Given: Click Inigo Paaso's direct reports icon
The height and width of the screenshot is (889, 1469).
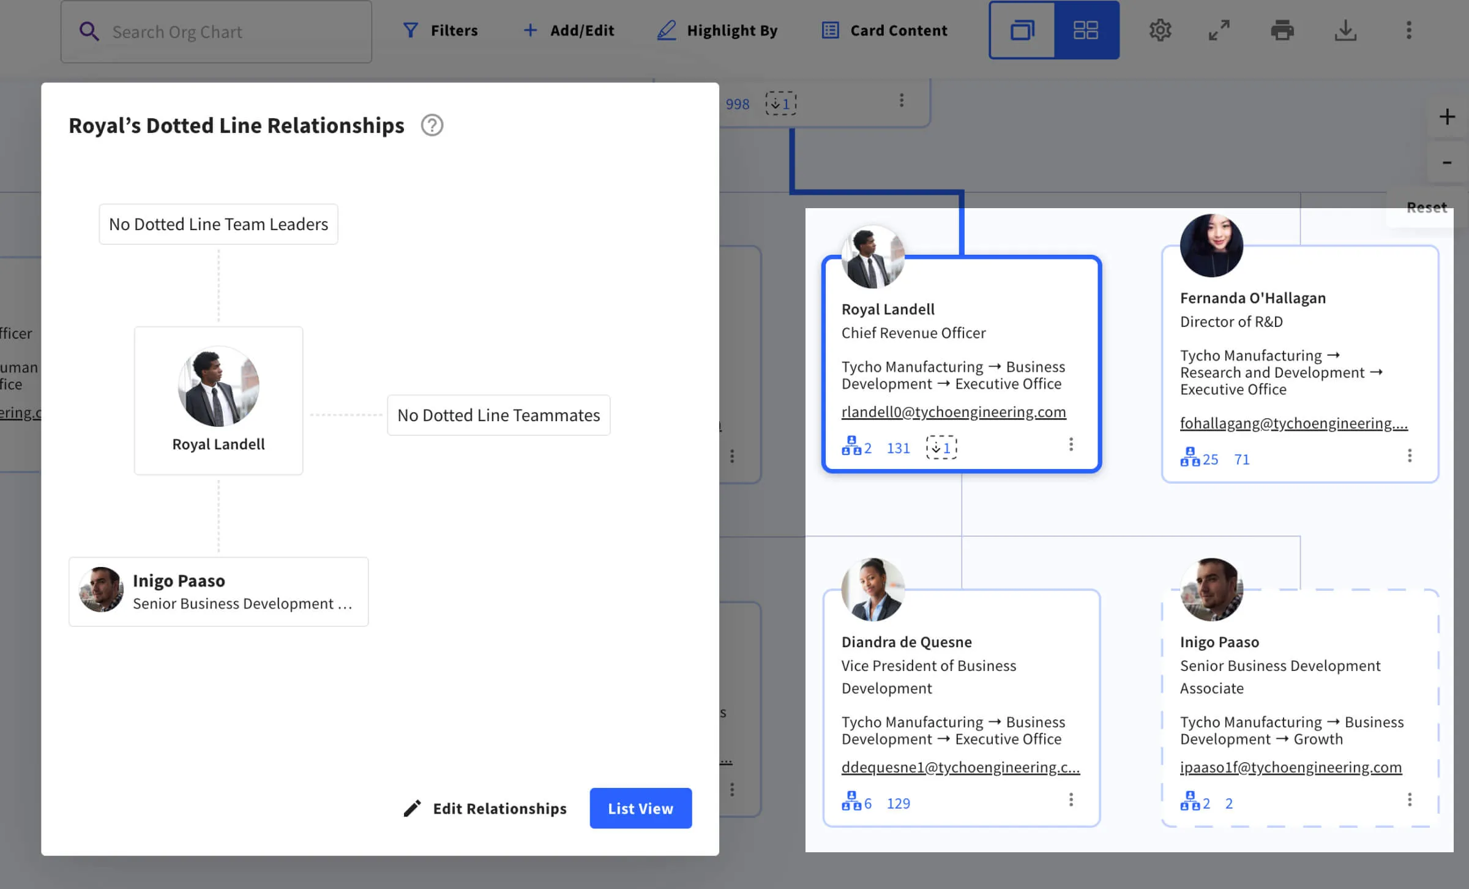Looking at the screenshot, I should coord(1191,801).
